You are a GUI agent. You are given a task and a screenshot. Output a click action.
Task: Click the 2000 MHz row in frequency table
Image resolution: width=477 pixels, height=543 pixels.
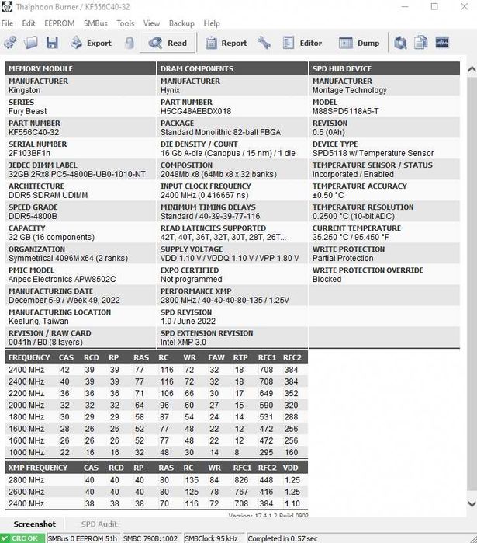(x=156, y=406)
